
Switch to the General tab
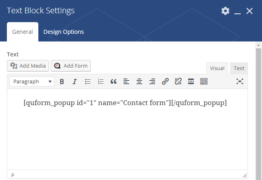point(23,32)
